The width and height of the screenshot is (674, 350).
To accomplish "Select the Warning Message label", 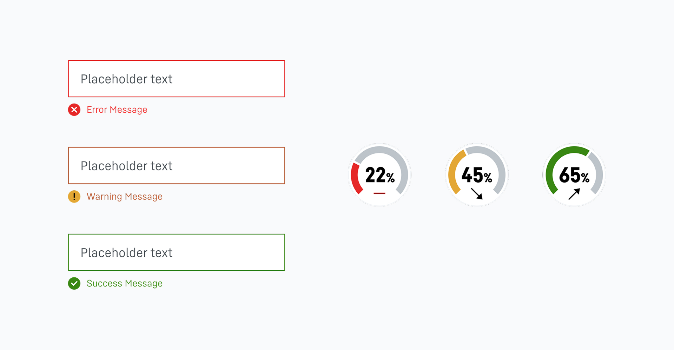I will (125, 197).
